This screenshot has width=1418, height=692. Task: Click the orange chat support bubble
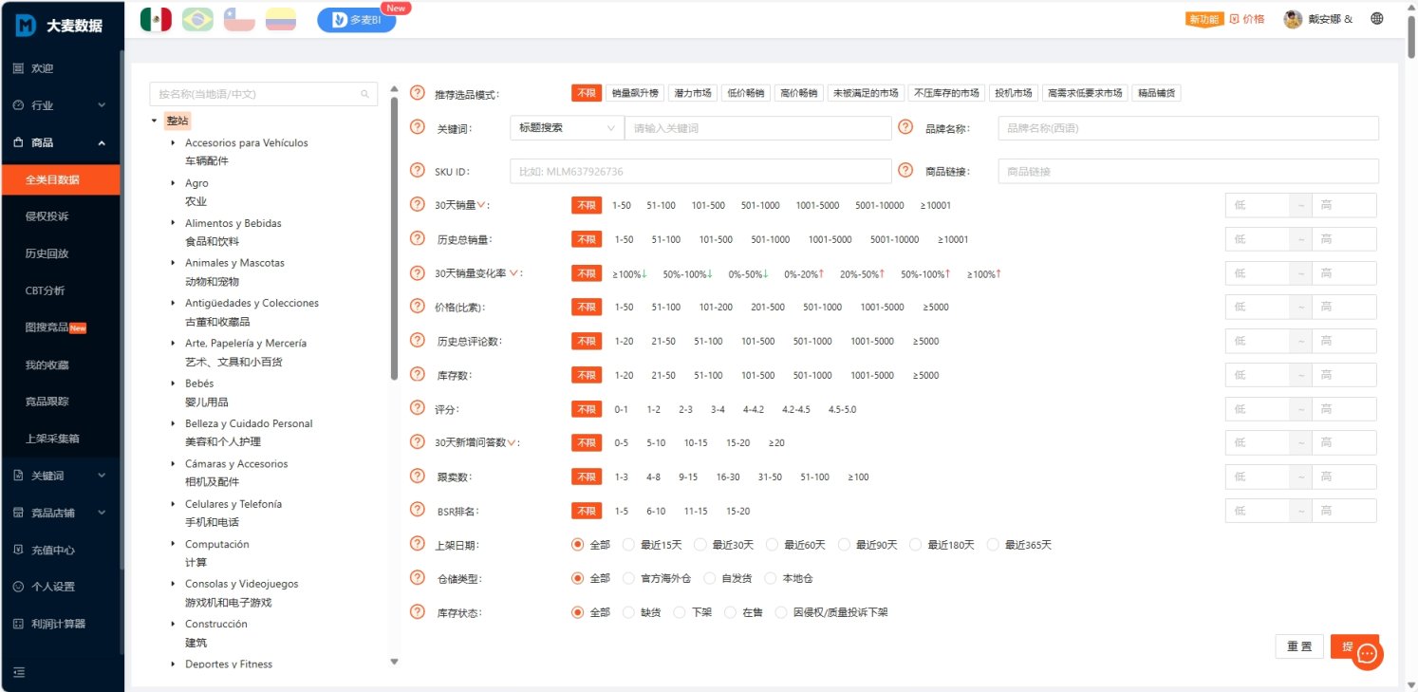pos(1367,654)
